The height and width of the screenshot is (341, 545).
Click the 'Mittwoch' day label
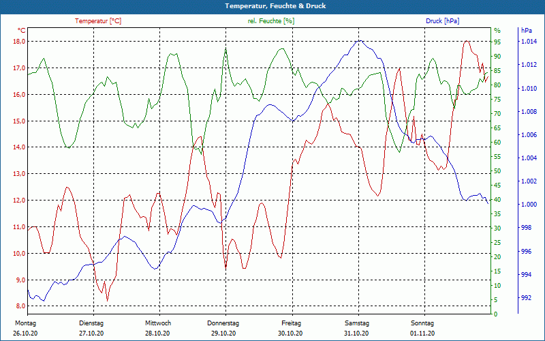tap(158, 323)
